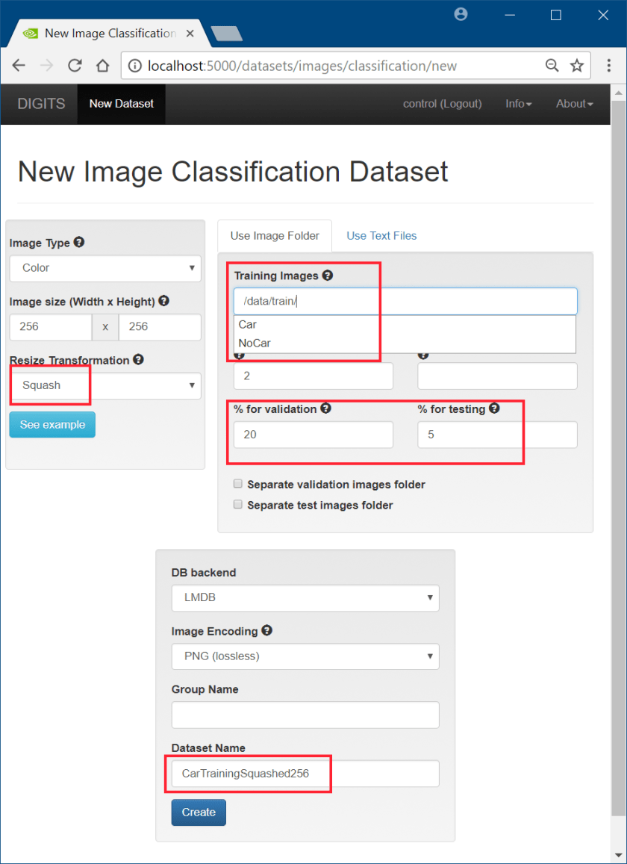Click the See example button
This screenshot has height=864, width=627.
point(52,425)
